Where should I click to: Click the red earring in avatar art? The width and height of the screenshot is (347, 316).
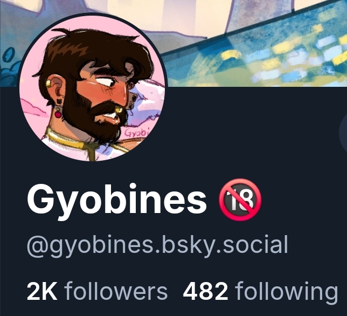[58, 114]
